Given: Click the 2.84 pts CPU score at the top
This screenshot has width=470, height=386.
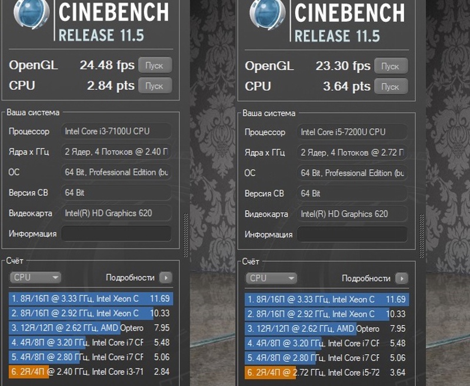Looking at the screenshot, I should 111,86.
